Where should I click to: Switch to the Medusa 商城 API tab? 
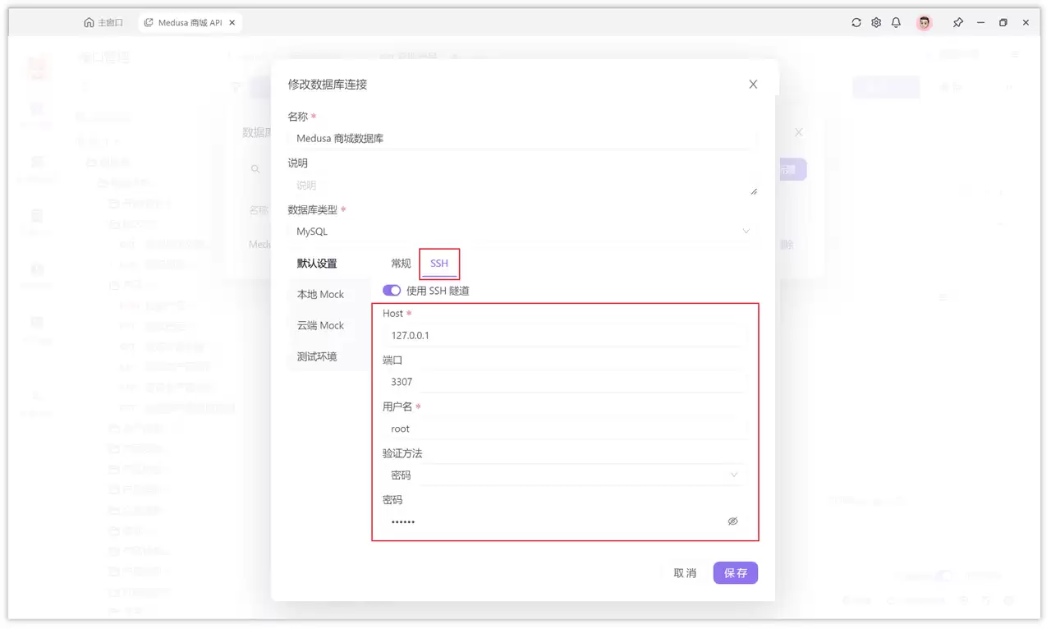click(190, 23)
